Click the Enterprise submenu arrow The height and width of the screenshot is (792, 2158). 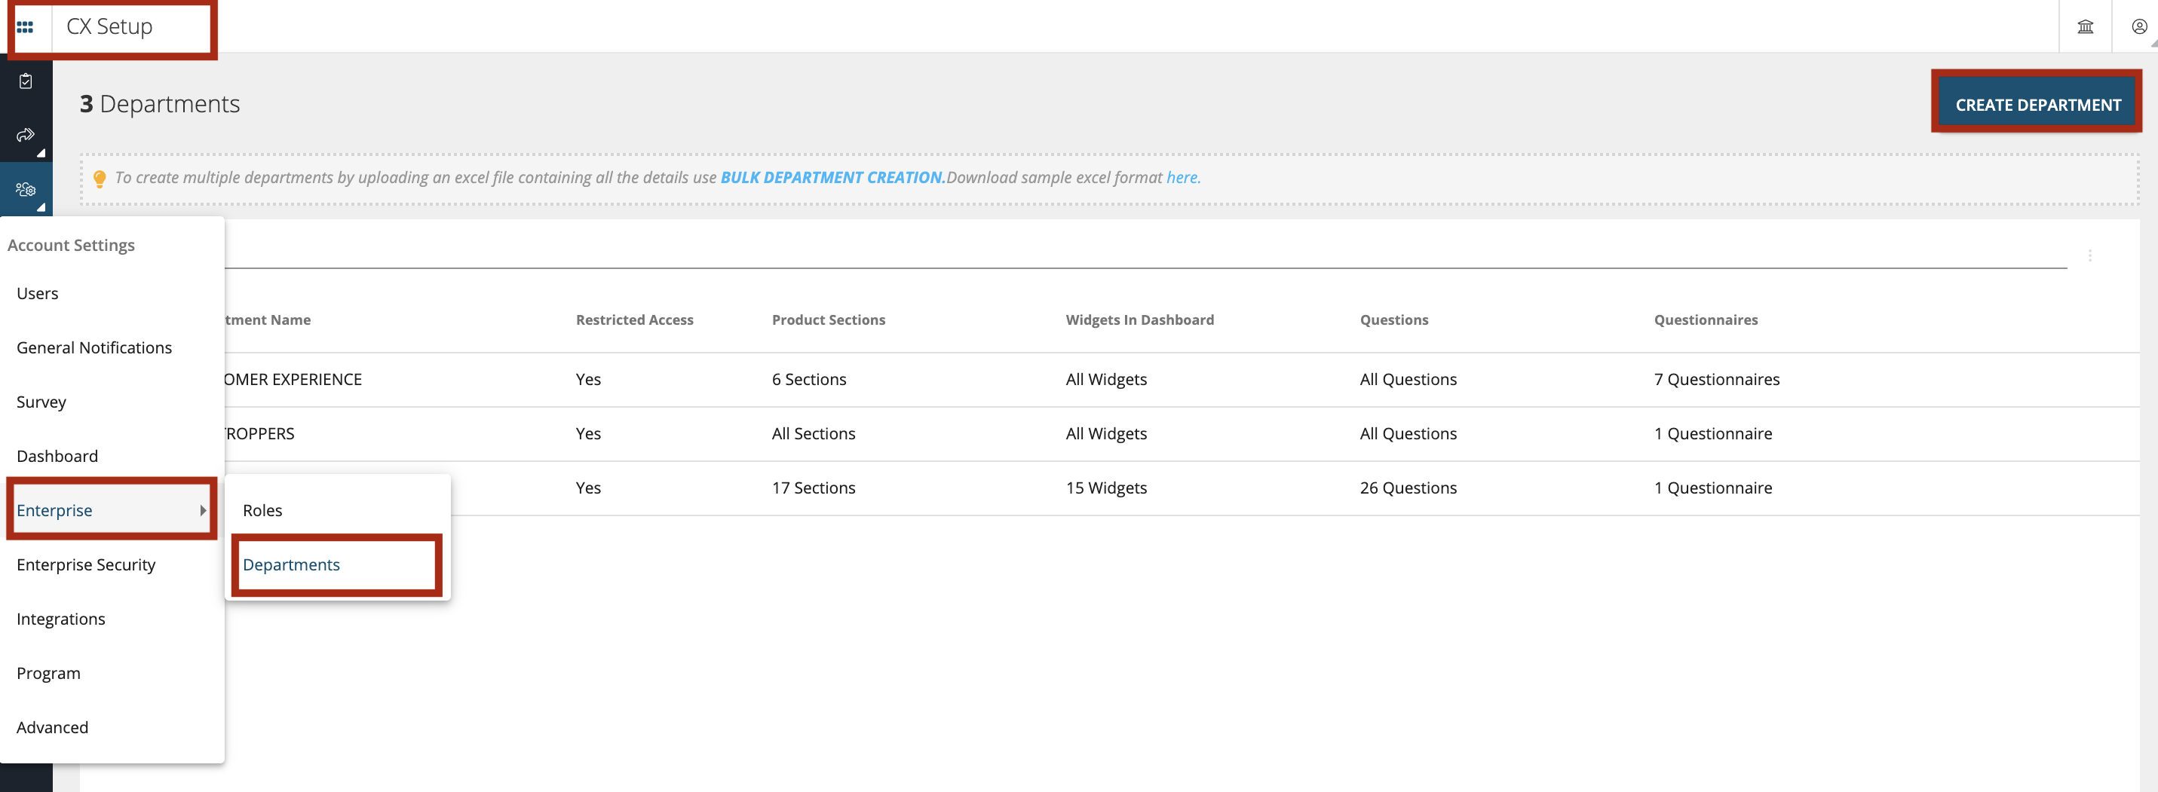[203, 511]
